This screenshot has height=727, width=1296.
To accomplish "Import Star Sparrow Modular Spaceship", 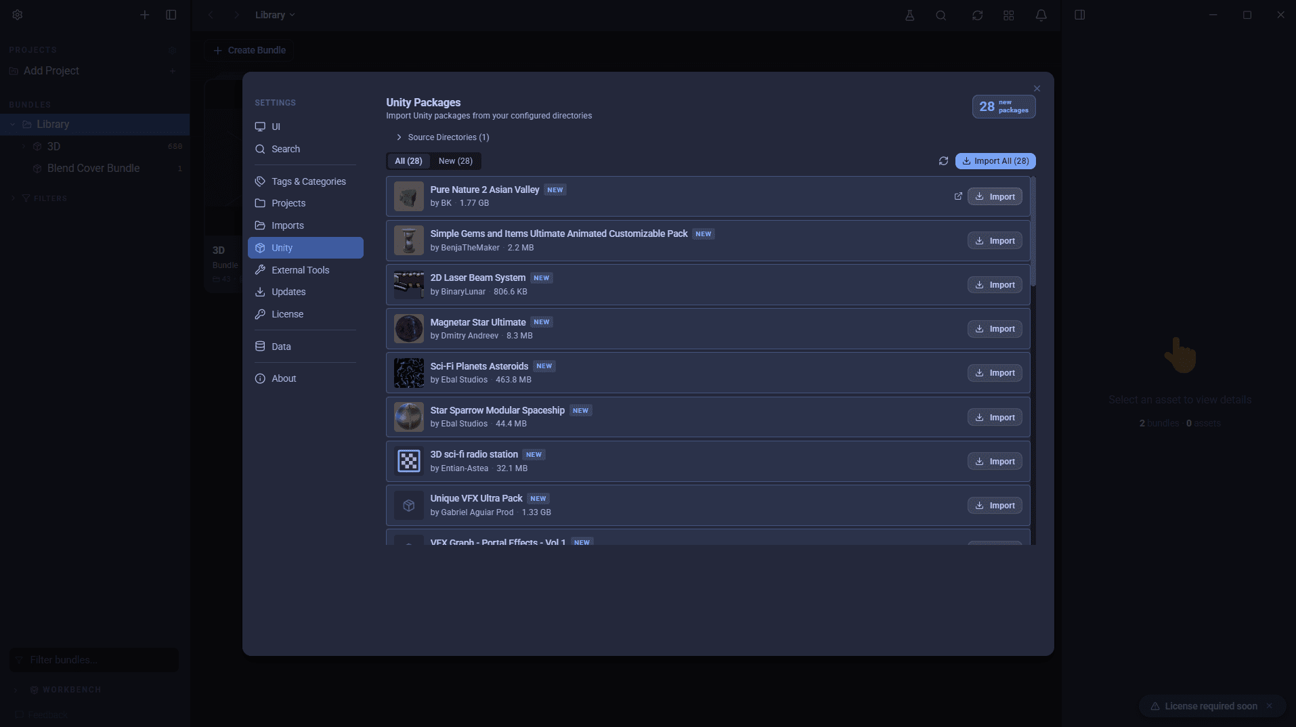I will pos(995,418).
